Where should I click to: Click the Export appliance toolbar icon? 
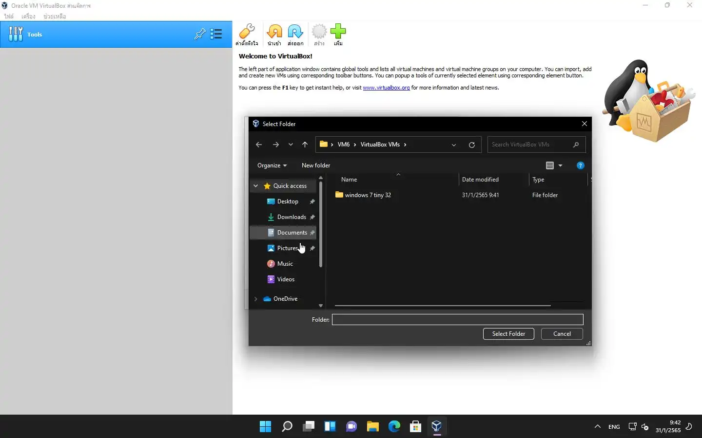295,35
